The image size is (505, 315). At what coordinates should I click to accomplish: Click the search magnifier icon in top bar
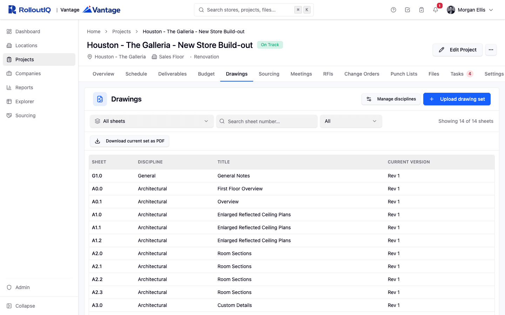coord(201,10)
